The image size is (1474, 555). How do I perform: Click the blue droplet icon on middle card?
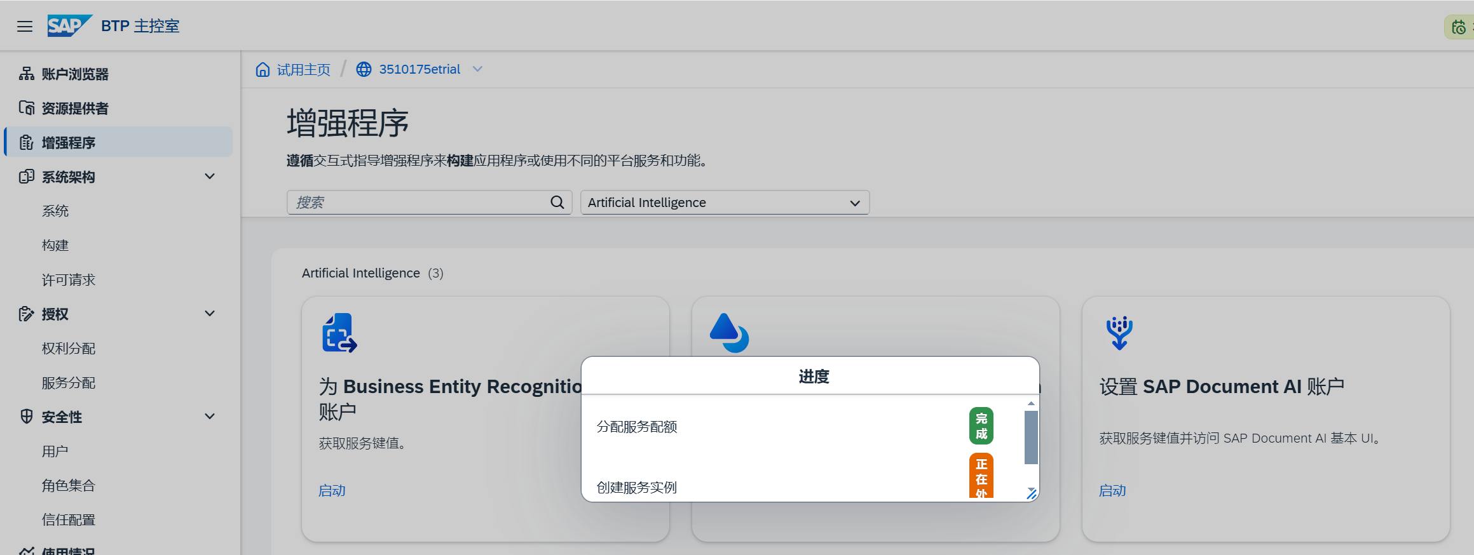coord(729,333)
